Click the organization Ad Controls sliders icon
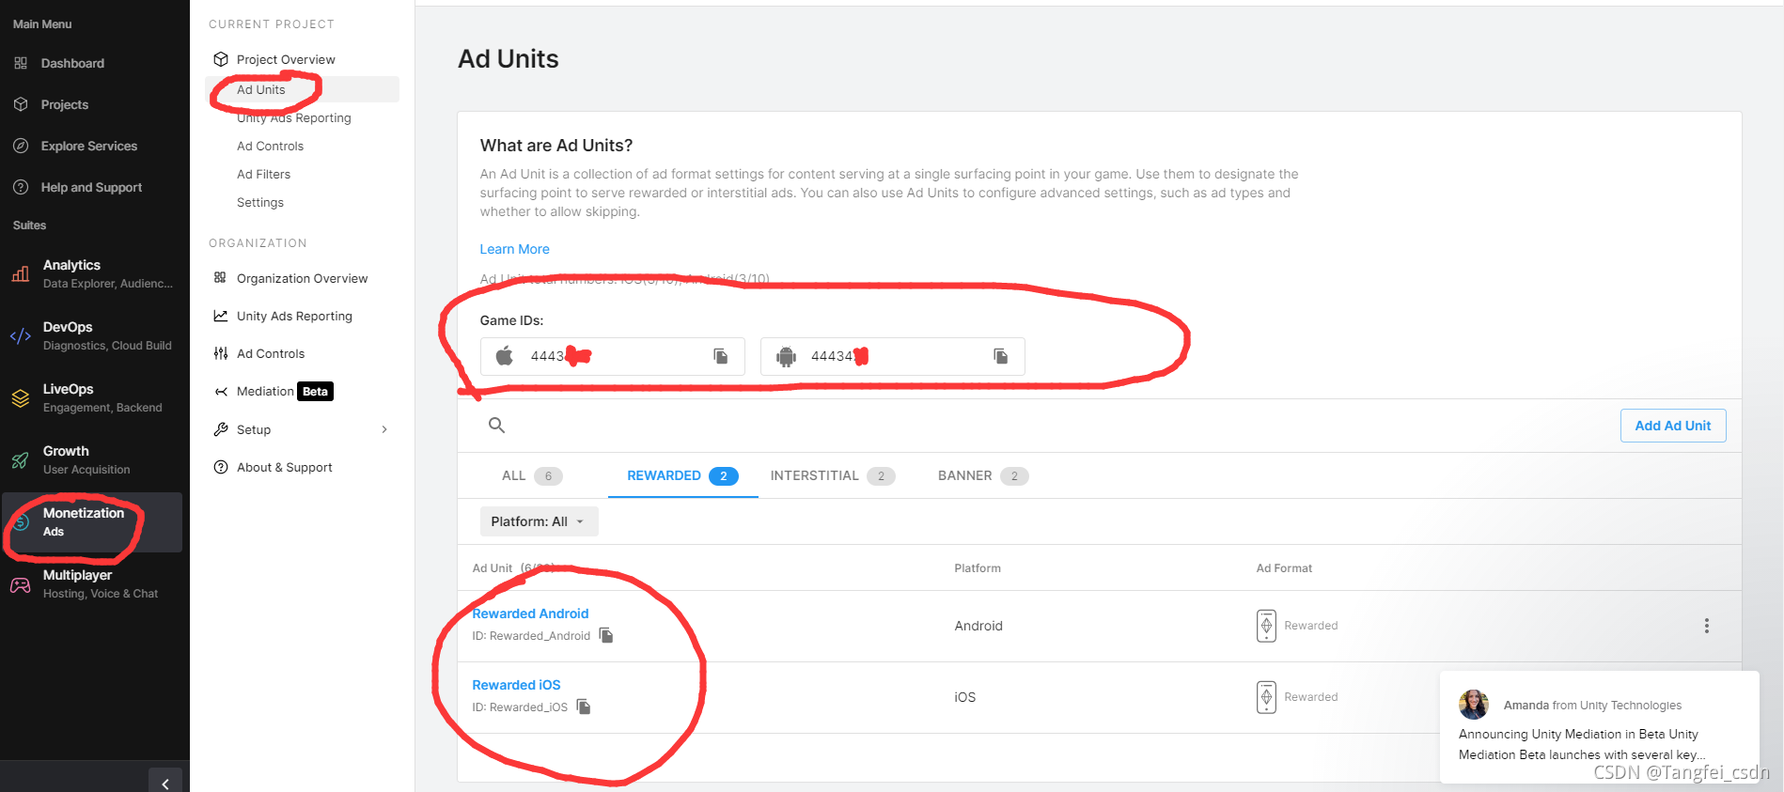 pyautogui.click(x=221, y=353)
